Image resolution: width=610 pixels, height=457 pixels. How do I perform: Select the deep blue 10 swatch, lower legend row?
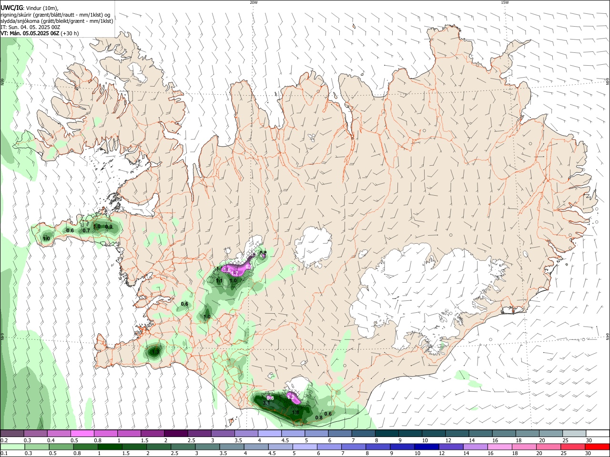click(427, 447)
